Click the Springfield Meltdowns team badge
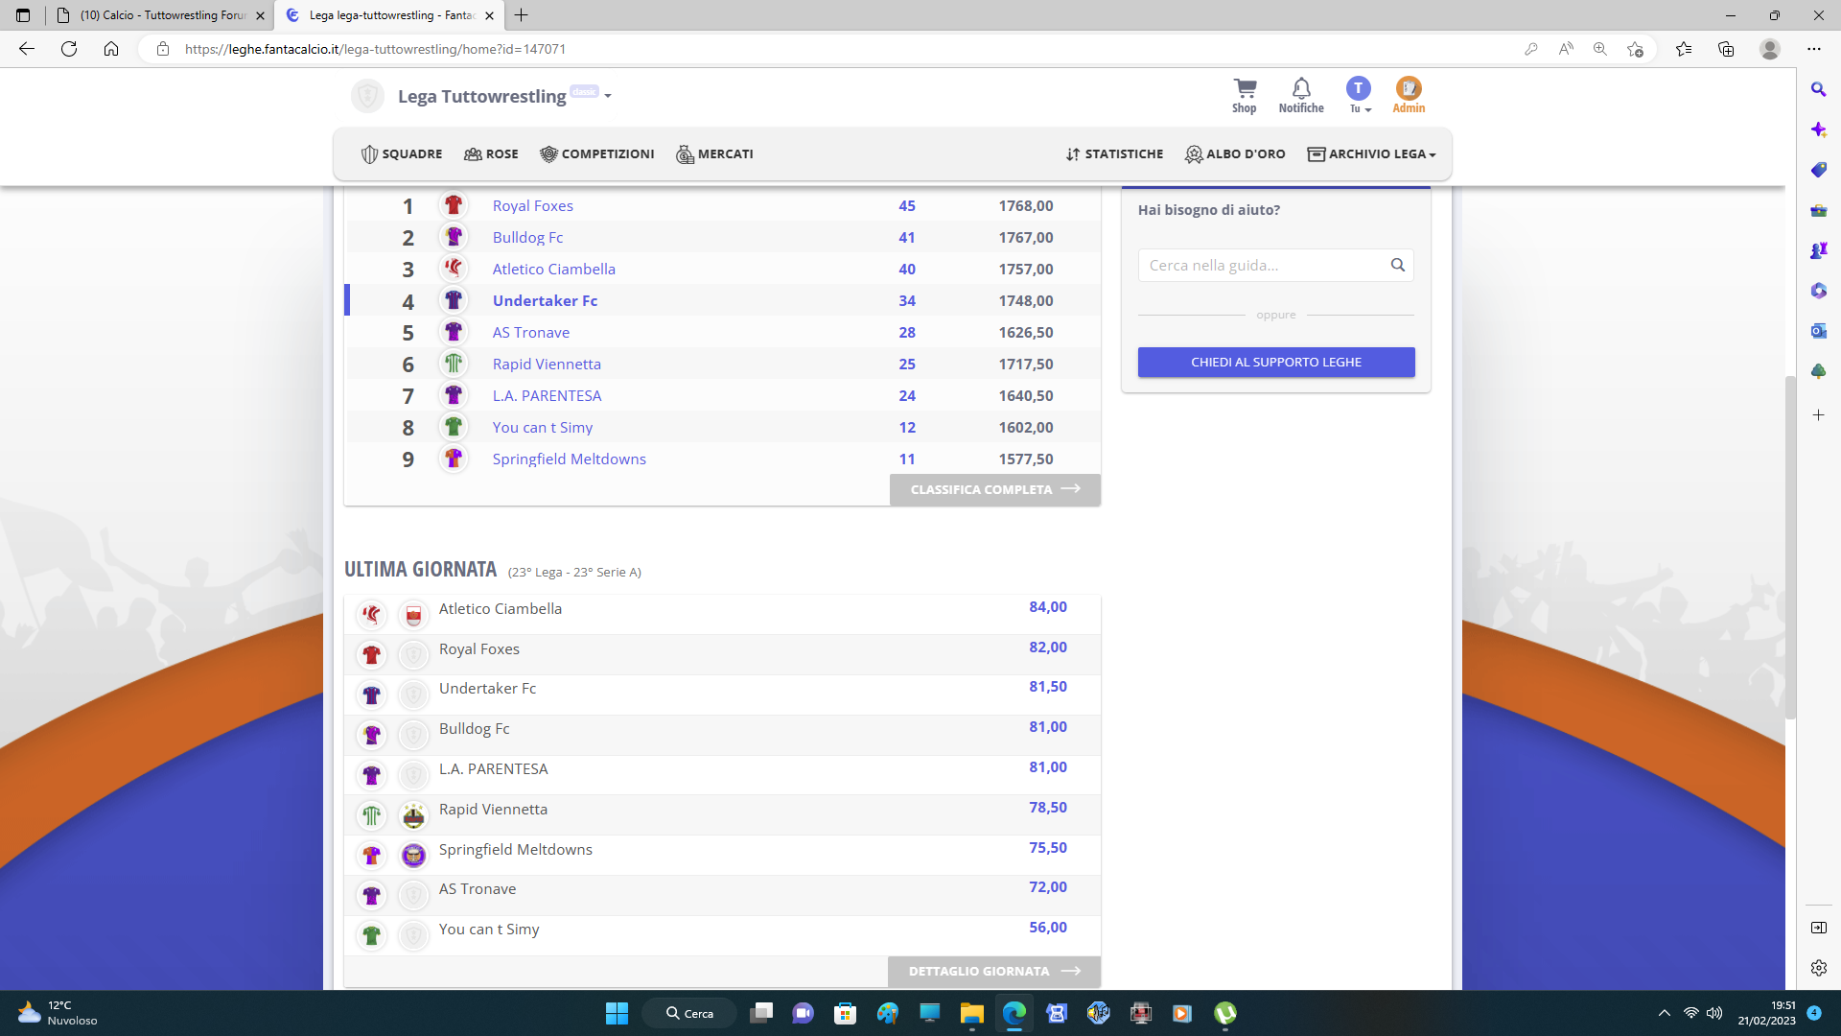 (413, 855)
